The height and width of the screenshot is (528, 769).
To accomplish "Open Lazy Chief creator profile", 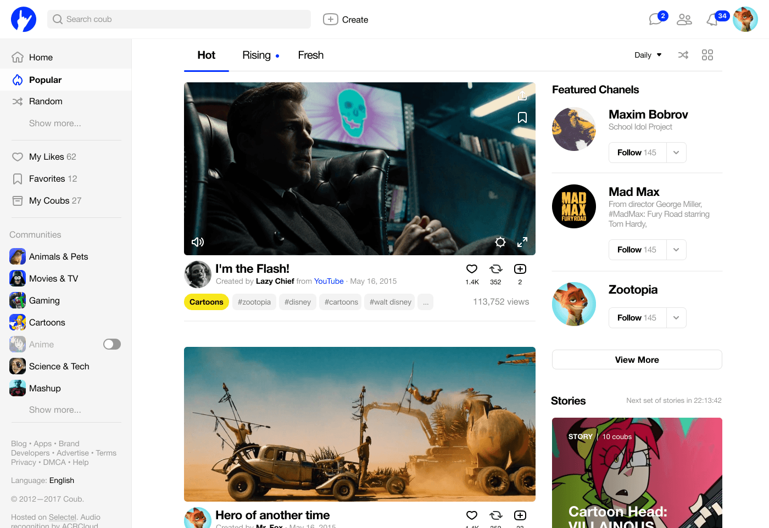I will pyautogui.click(x=275, y=281).
